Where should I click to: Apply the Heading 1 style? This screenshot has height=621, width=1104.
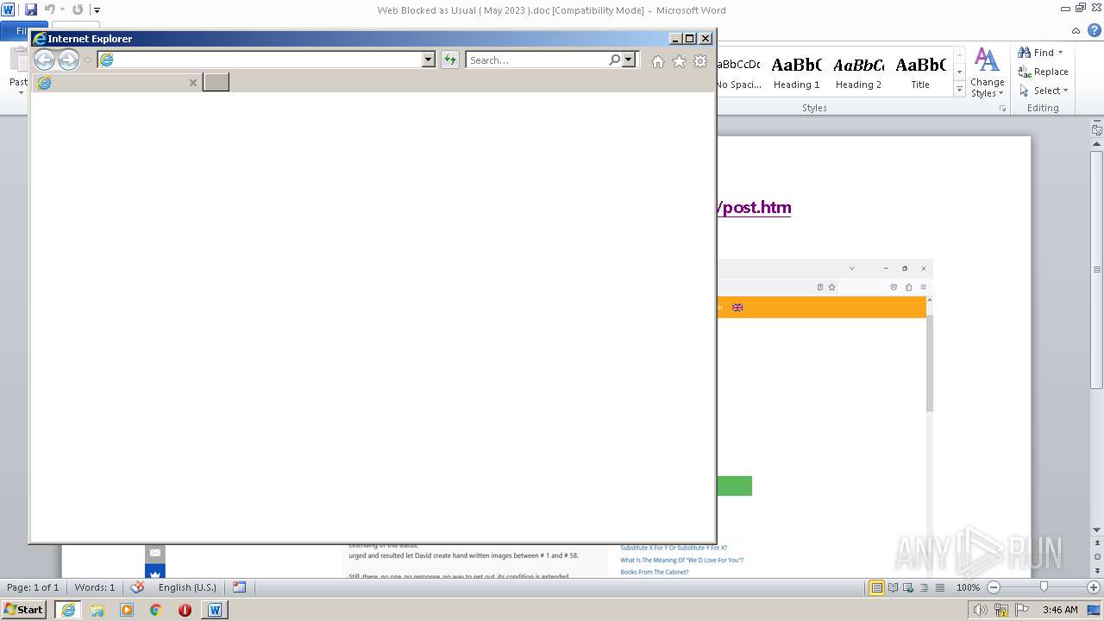pyautogui.click(x=796, y=73)
